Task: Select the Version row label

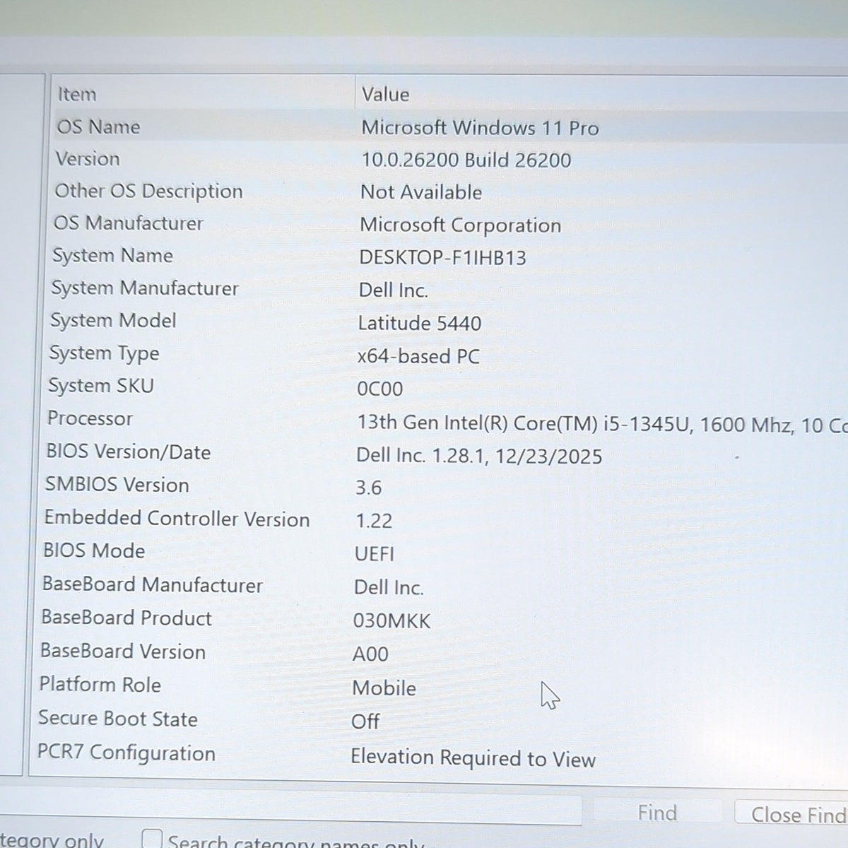Action: click(88, 159)
